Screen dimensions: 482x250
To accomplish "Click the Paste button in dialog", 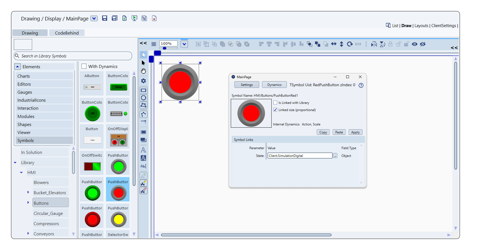I will [339, 132].
